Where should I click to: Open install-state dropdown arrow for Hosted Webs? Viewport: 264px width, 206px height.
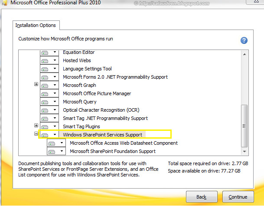pos(55,60)
